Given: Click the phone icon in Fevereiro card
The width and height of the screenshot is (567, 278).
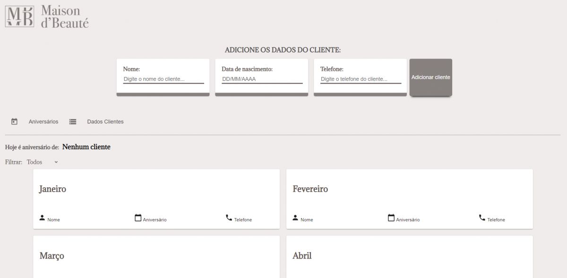Looking at the screenshot, I should 482,218.
